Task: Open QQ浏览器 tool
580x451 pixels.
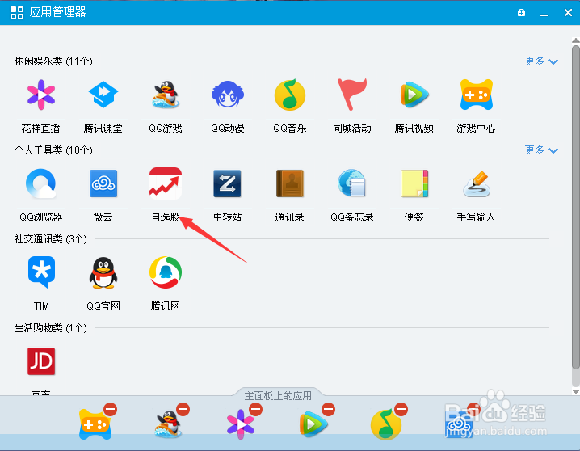Action: (41, 183)
